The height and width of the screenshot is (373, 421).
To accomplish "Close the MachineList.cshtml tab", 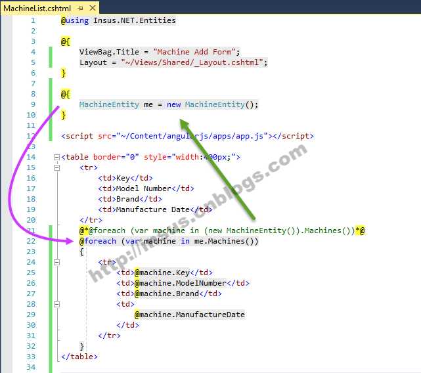I will [93, 8].
